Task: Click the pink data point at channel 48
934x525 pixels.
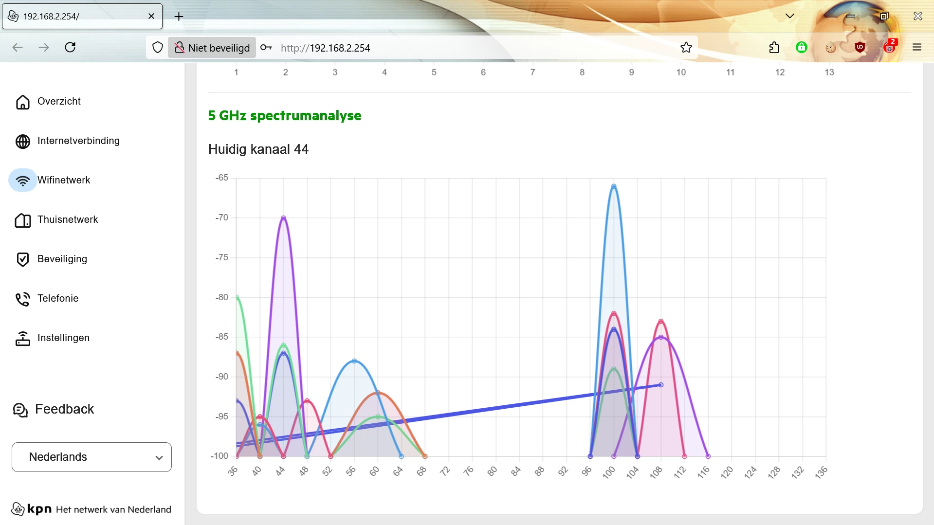Action: pos(307,401)
